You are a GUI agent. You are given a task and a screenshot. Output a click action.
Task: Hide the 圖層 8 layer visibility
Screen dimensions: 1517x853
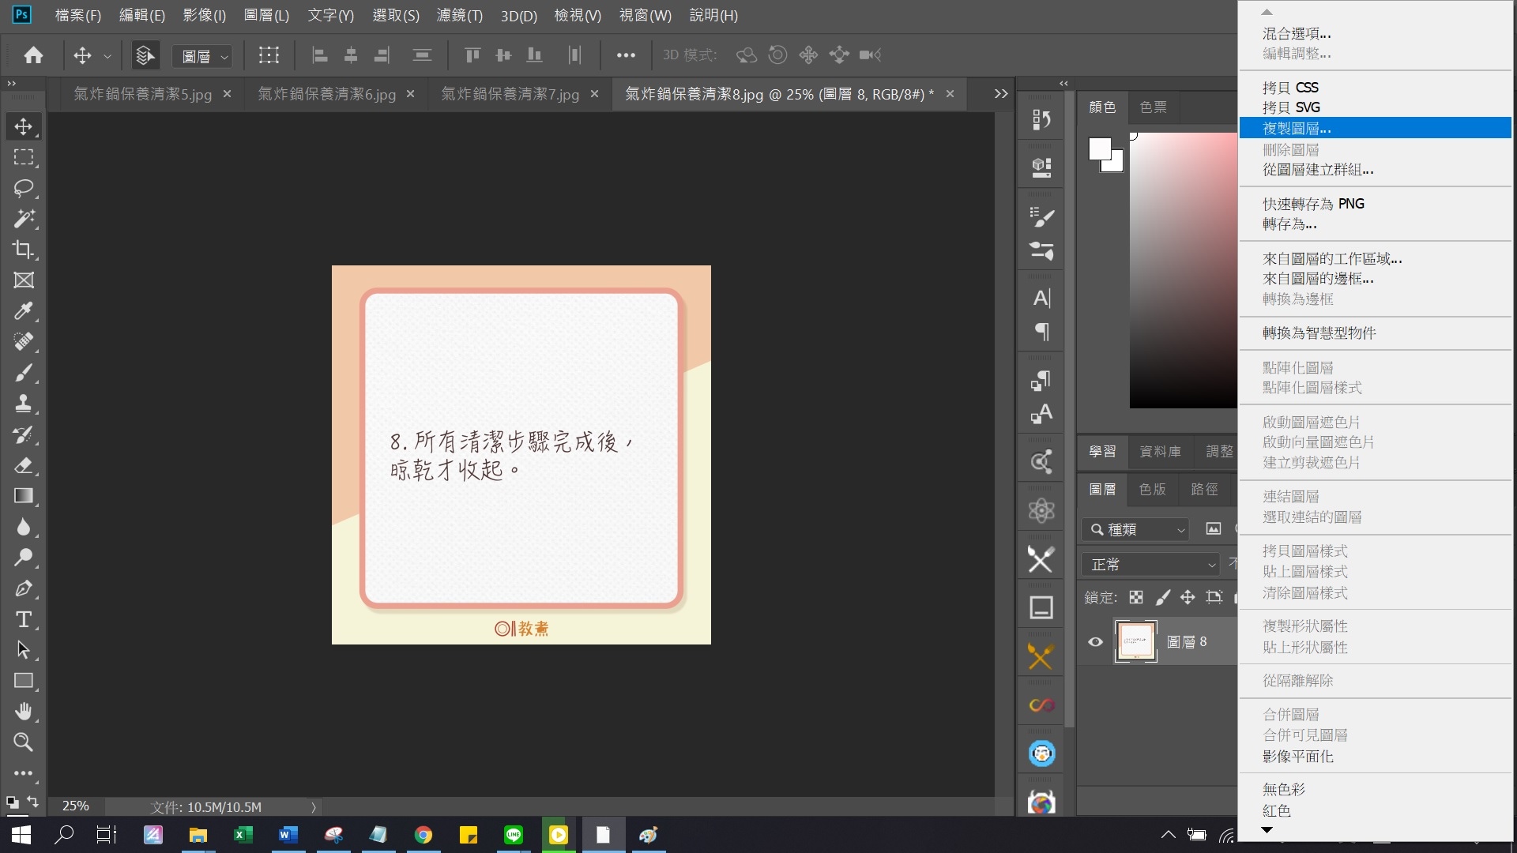(x=1094, y=642)
